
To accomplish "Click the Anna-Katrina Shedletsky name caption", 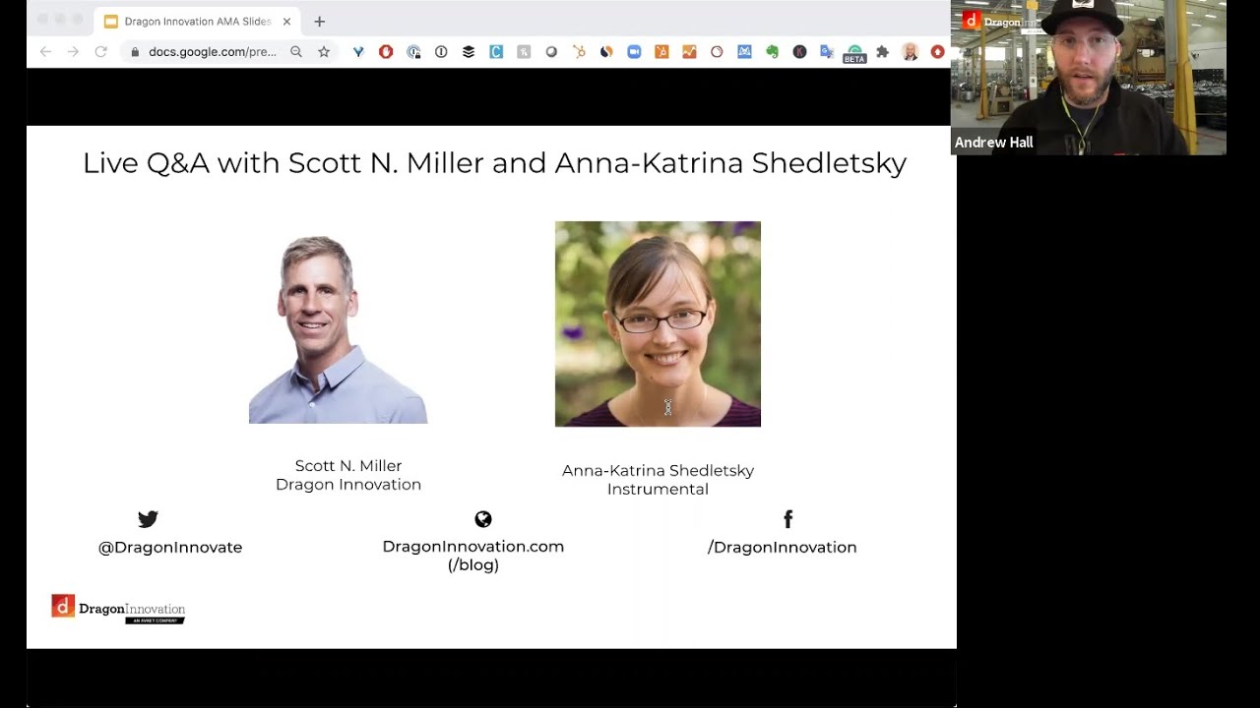I will point(658,471).
